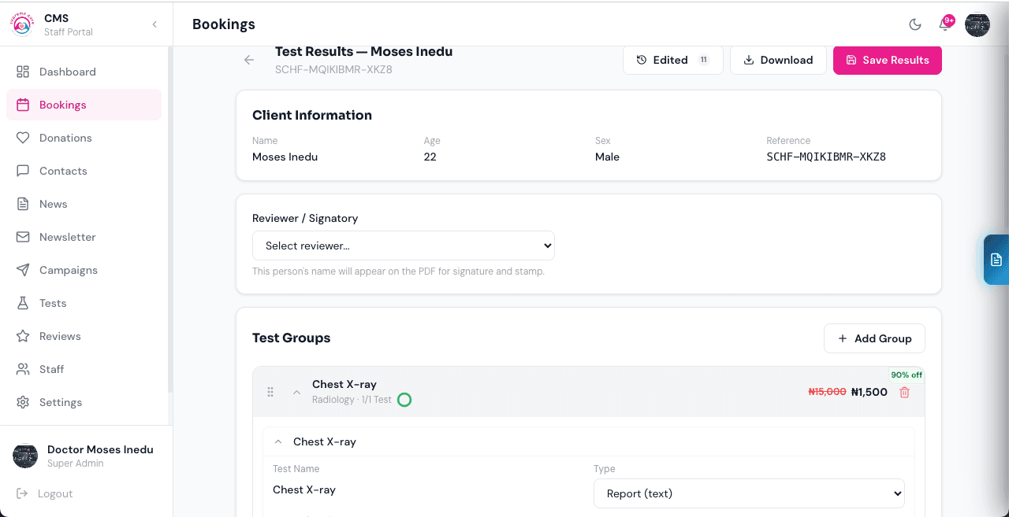Click the News document icon
The height and width of the screenshot is (517, 1009).
23,204
